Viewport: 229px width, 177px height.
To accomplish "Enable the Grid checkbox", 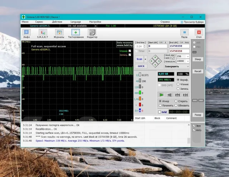I will click(160, 112).
